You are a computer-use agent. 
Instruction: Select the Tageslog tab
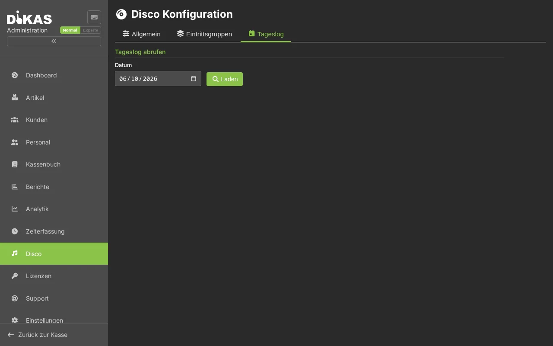pyautogui.click(x=266, y=34)
